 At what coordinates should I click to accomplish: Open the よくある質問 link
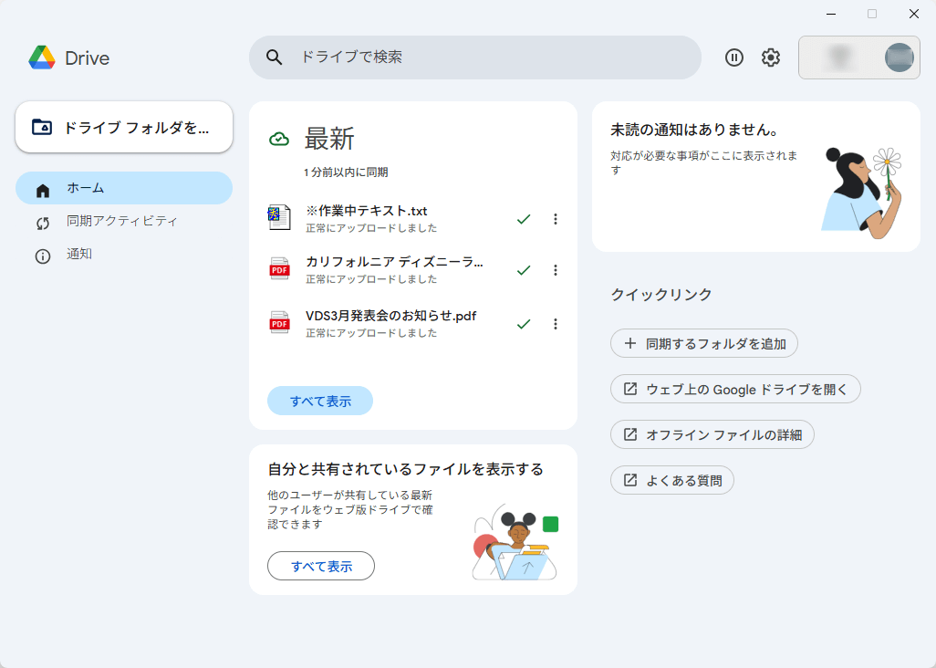click(x=672, y=480)
